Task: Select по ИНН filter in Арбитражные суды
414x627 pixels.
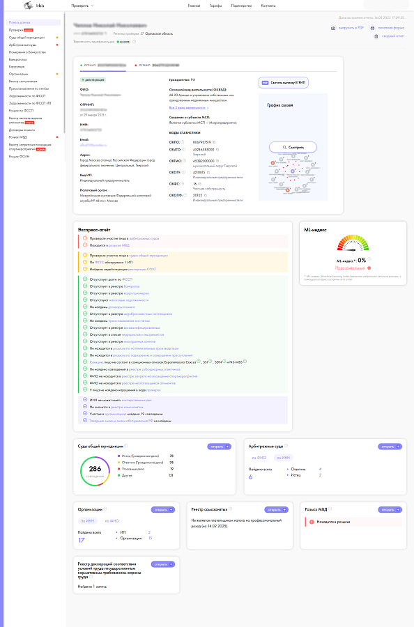Action: (283, 458)
